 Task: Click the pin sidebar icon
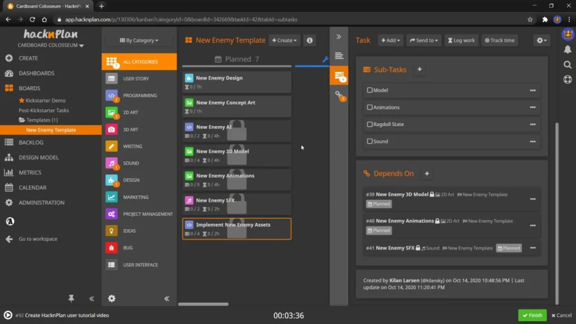[71, 299]
